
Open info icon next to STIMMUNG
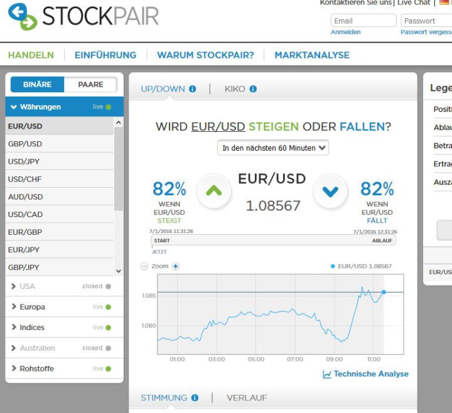tap(195, 398)
